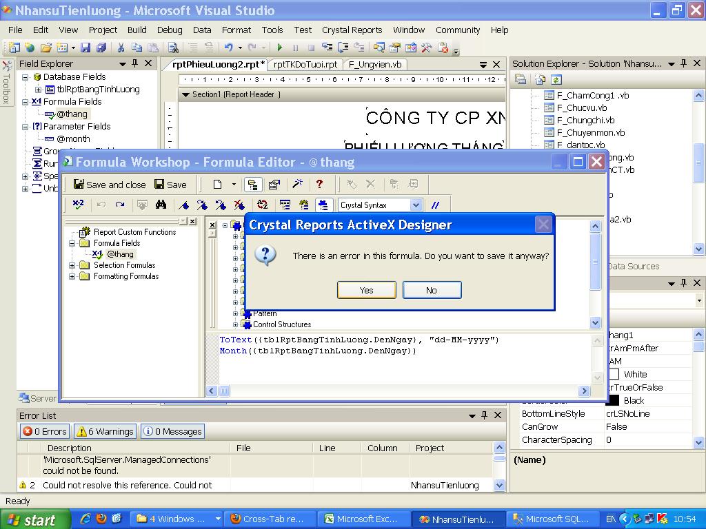Screen dimensions: 706x529
Task: Select @month parameter field
Action: (x=73, y=139)
